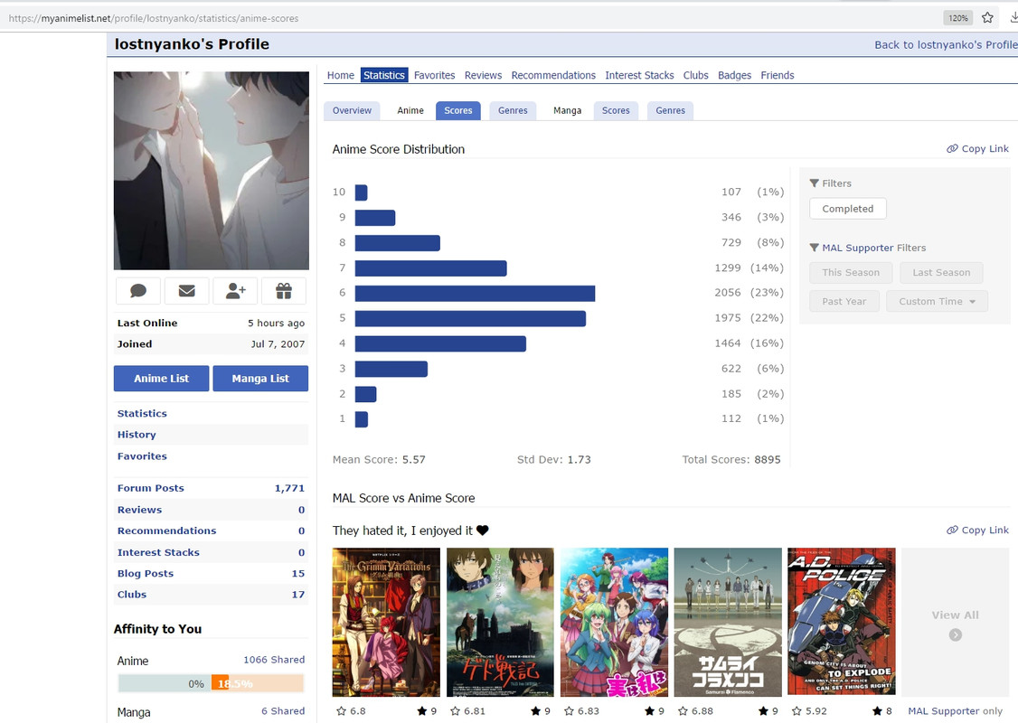Click the add friend icon
Viewport: 1018px width, 723px height.
coord(235,291)
